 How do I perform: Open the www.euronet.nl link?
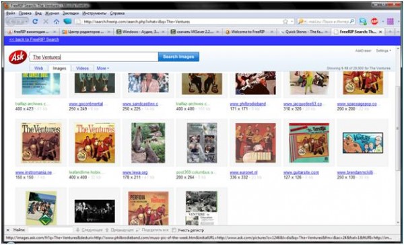point(243,172)
